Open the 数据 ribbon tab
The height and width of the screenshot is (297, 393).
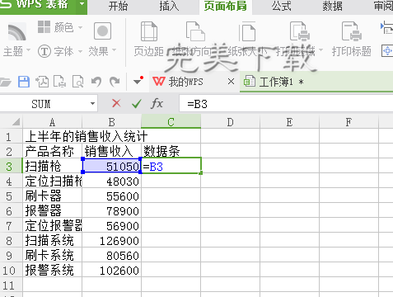tap(332, 6)
